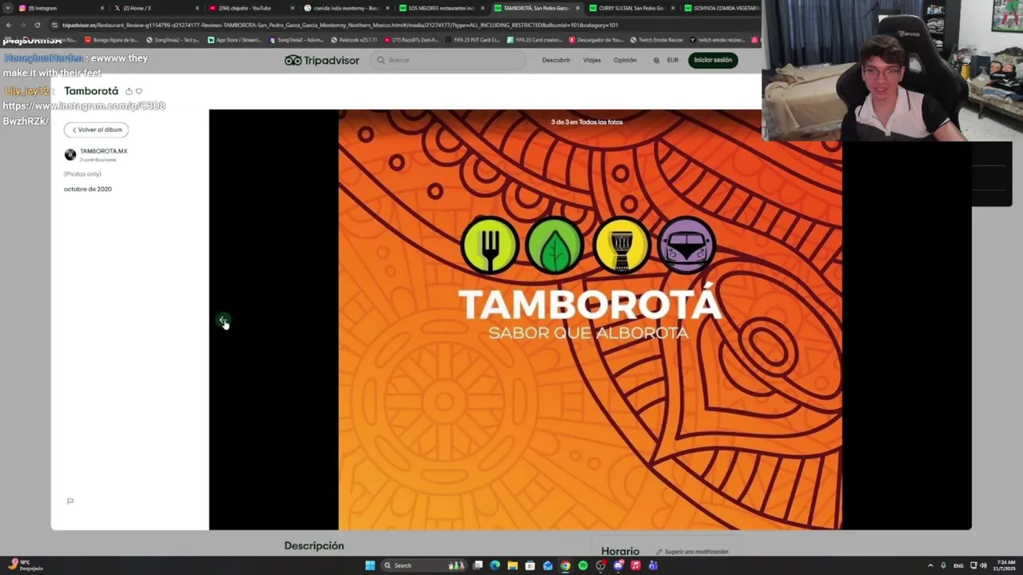Open the Windows Start menu
Viewport: 1023px width, 575px height.
click(x=370, y=565)
